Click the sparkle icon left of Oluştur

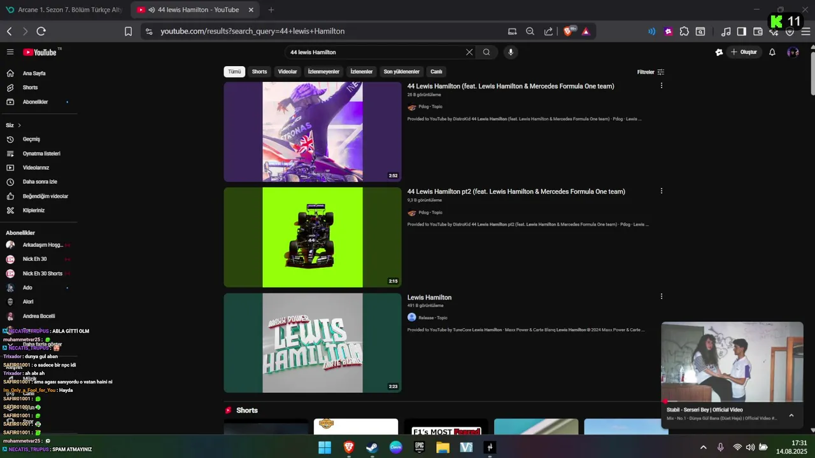(x=719, y=52)
